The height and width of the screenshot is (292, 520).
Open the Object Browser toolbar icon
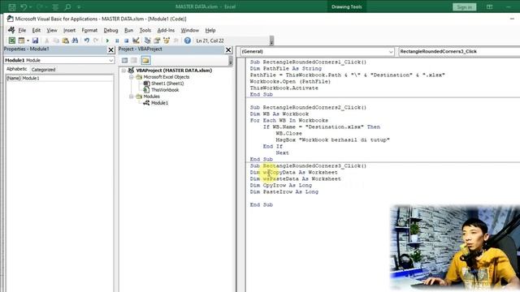click(x=167, y=41)
